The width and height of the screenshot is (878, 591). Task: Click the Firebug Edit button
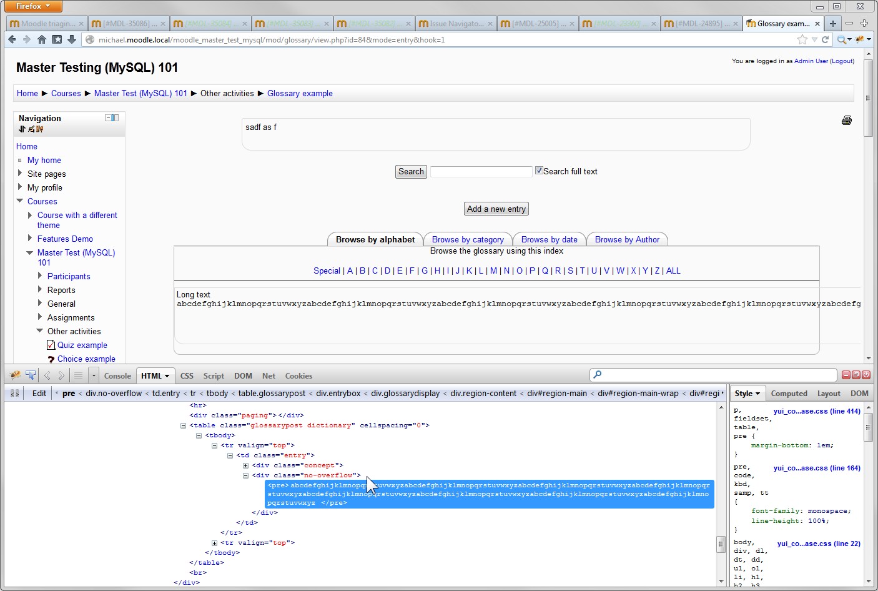tap(39, 393)
